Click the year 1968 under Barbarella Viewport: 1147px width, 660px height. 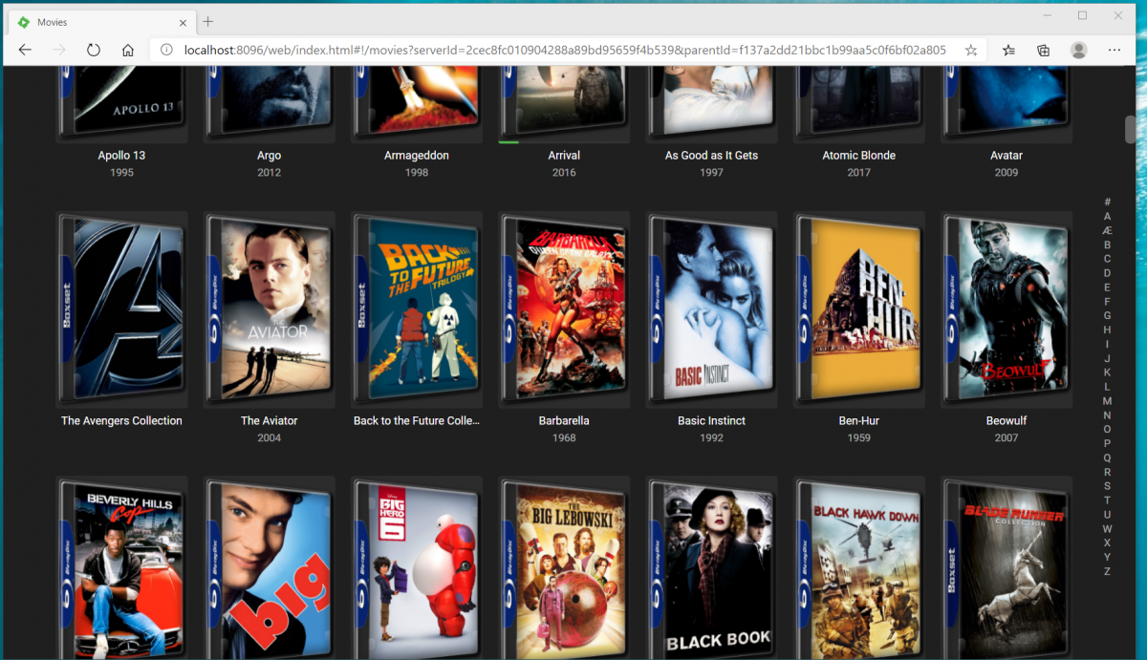564,438
